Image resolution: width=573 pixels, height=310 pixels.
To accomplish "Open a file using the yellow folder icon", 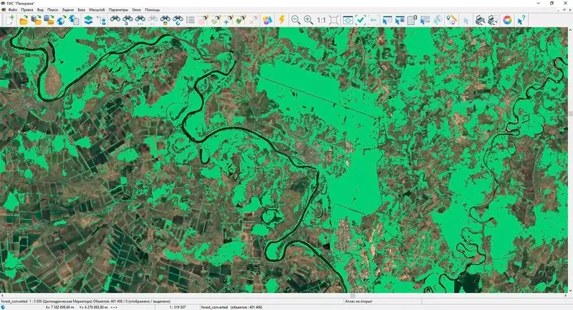I will (x=24, y=20).
